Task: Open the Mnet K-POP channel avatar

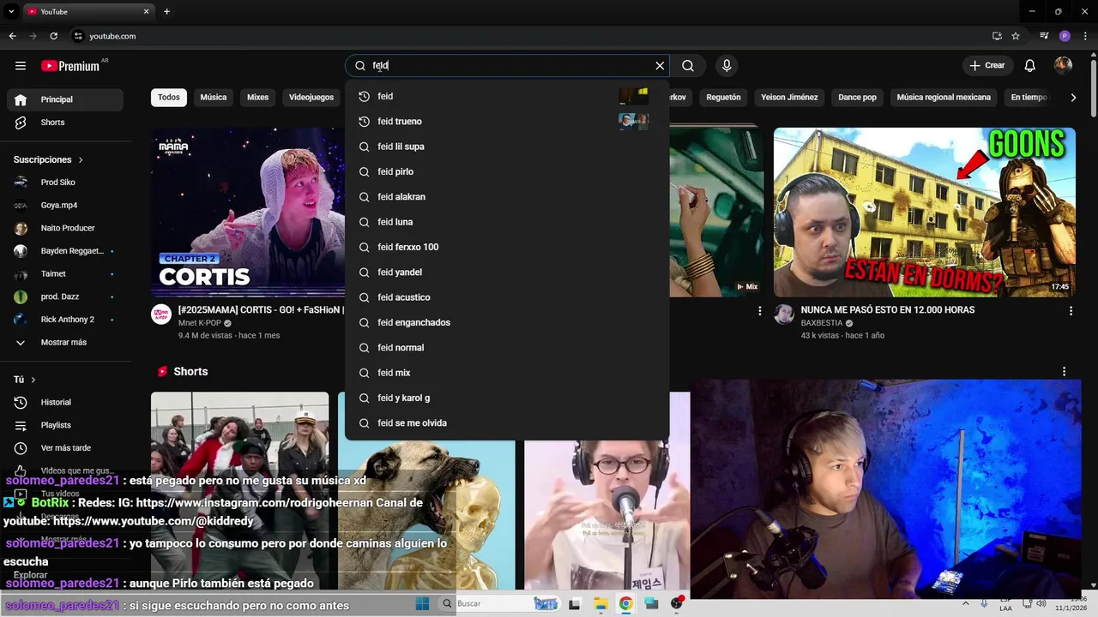Action: pos(161,314)
